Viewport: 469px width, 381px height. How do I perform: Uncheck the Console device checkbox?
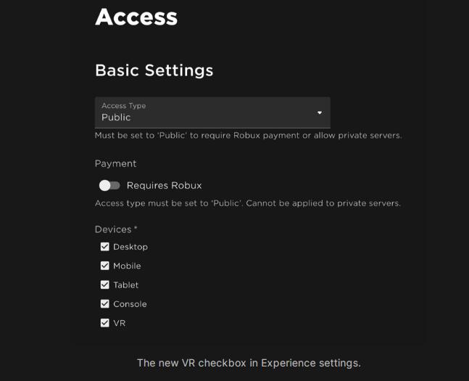(105, 304)
